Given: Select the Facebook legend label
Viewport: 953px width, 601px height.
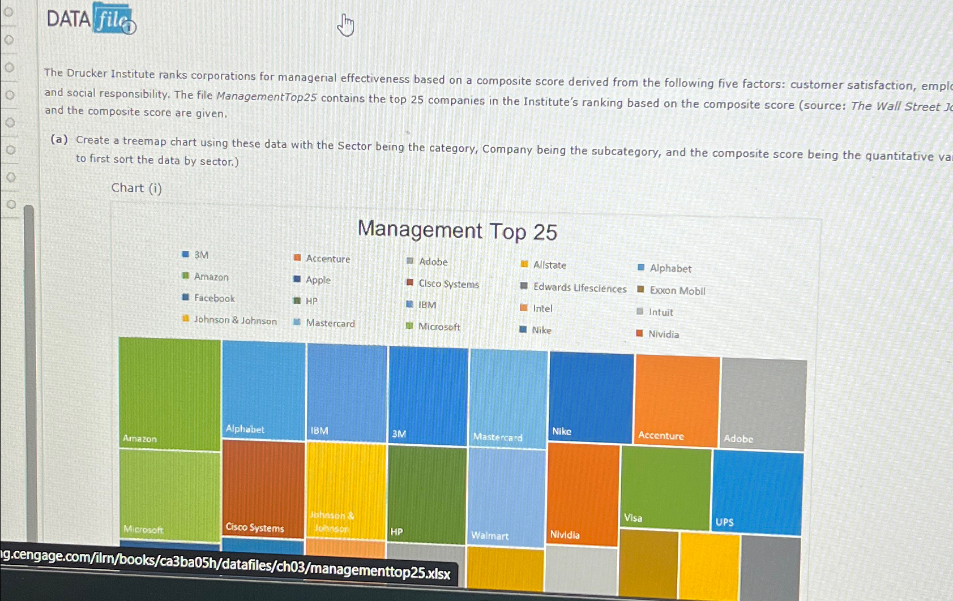Looking at the screenshot, I should click(214, 298).
